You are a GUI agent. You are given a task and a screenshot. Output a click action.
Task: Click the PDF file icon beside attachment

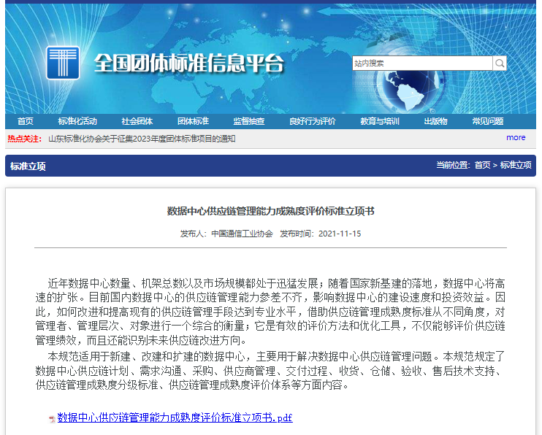click(52, 419)
